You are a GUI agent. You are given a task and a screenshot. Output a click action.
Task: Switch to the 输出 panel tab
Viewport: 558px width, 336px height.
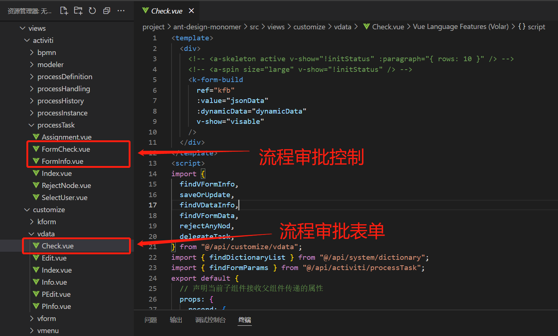click(176, 320)
